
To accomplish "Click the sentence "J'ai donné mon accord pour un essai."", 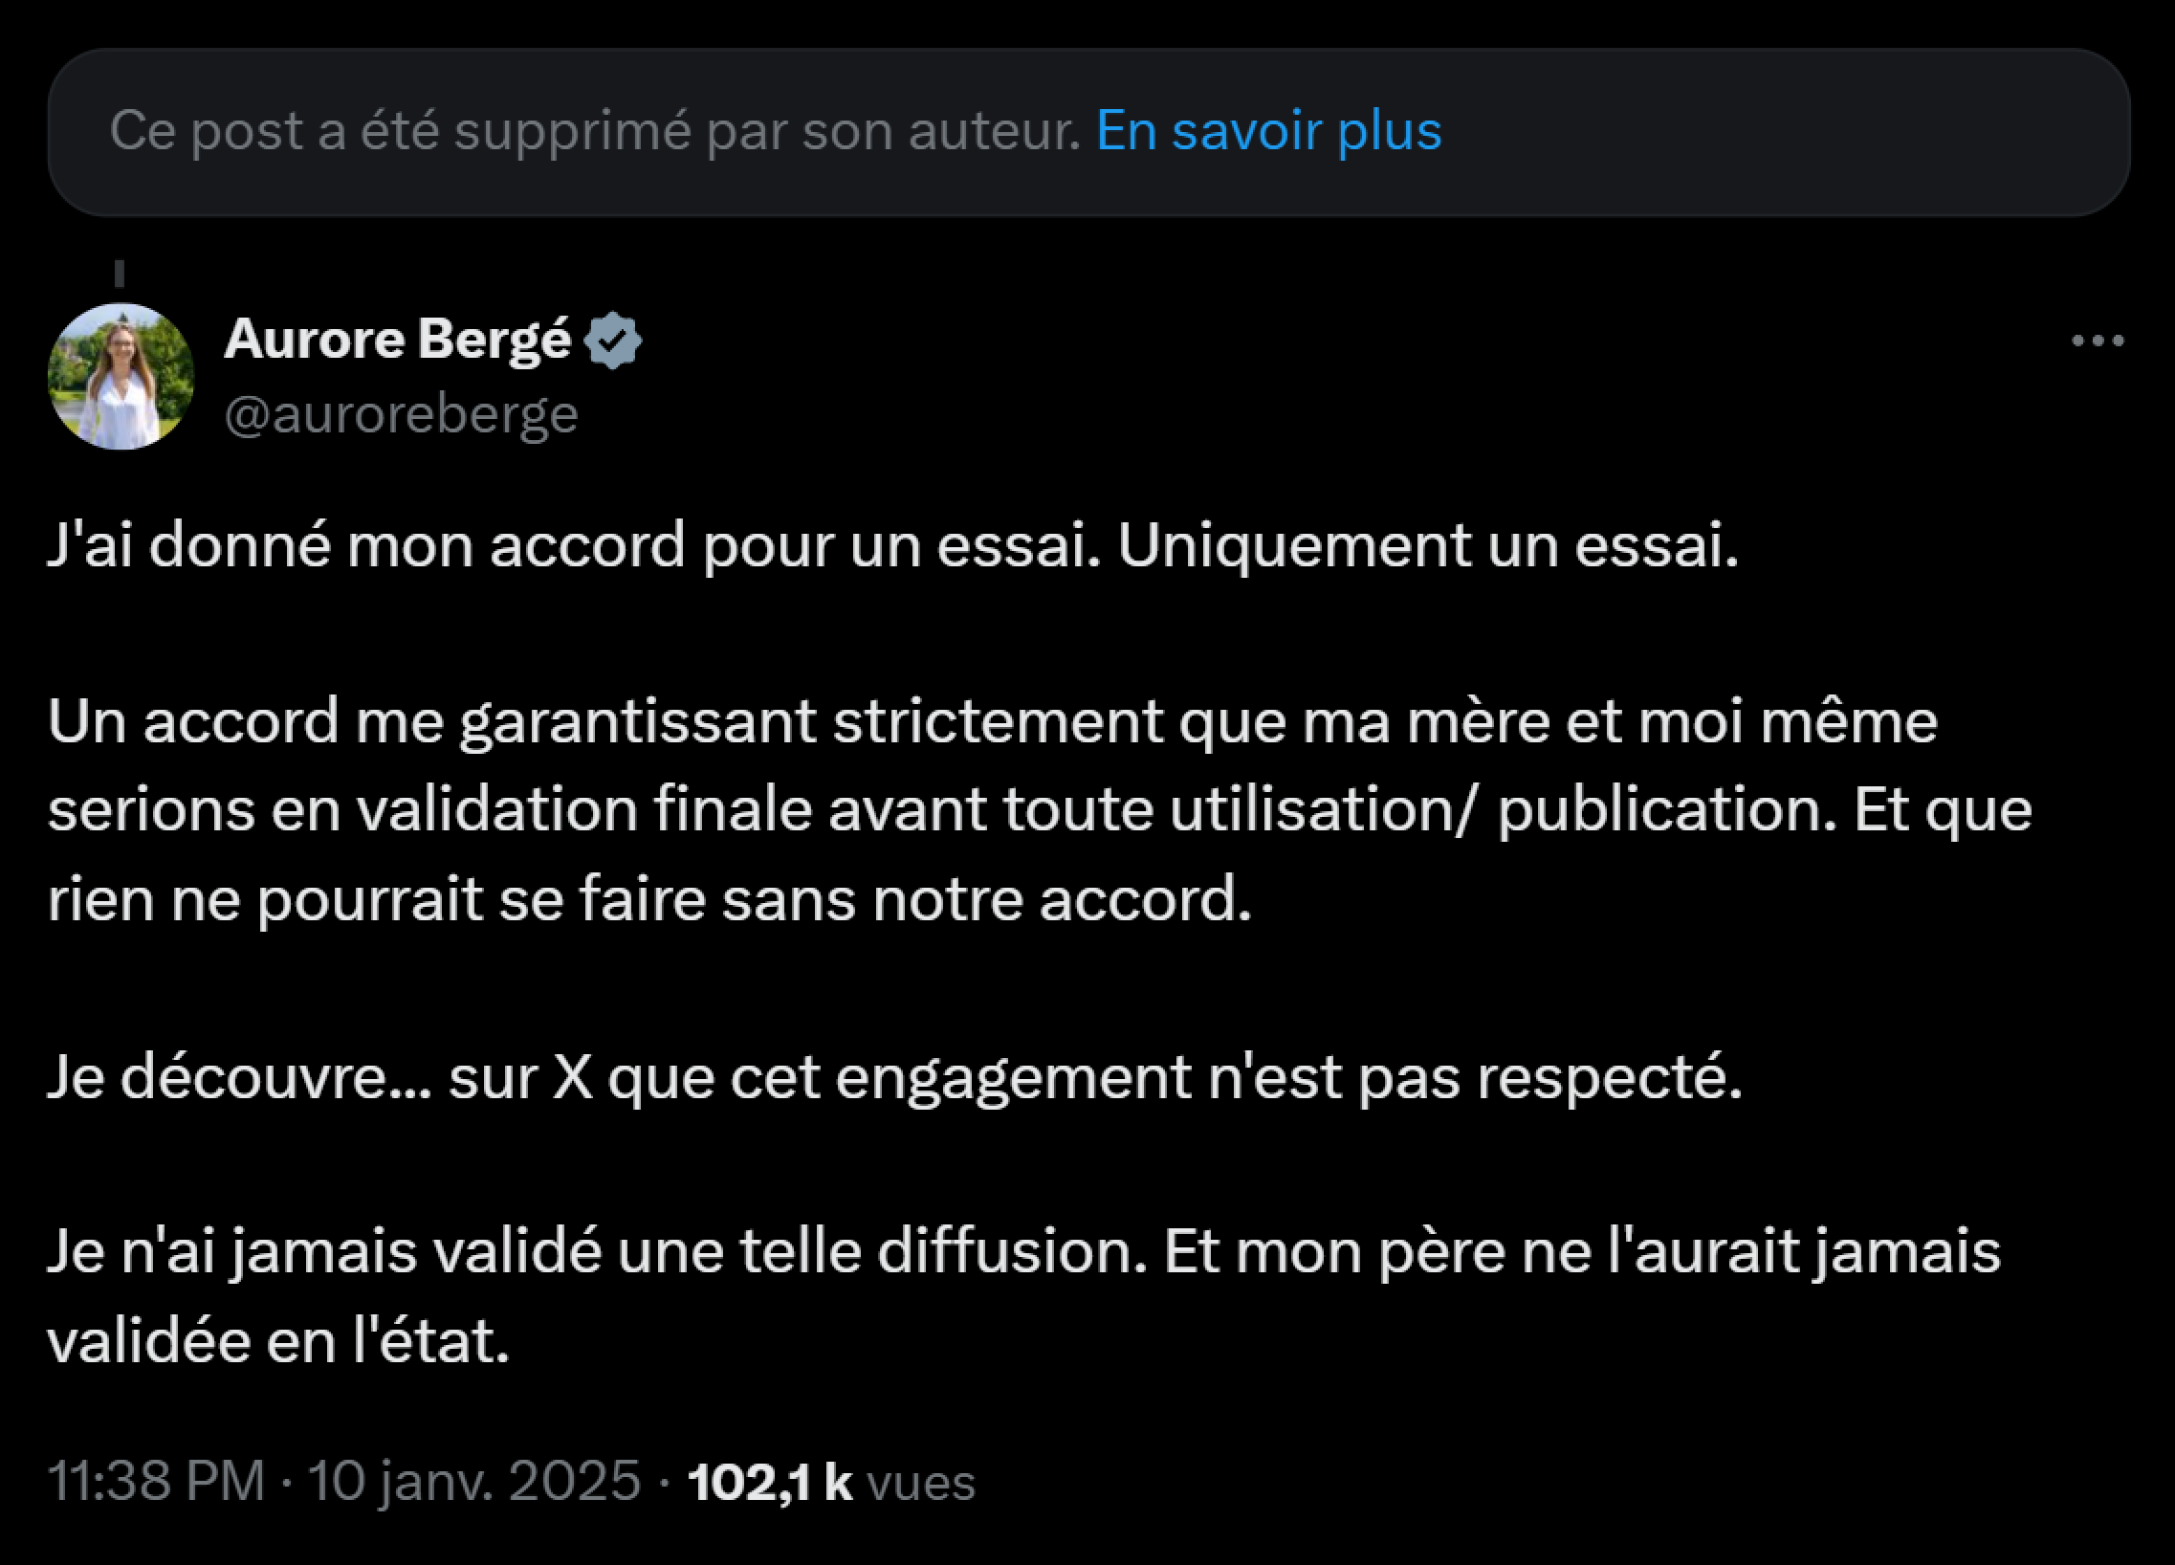I will [x=574, y=546].
